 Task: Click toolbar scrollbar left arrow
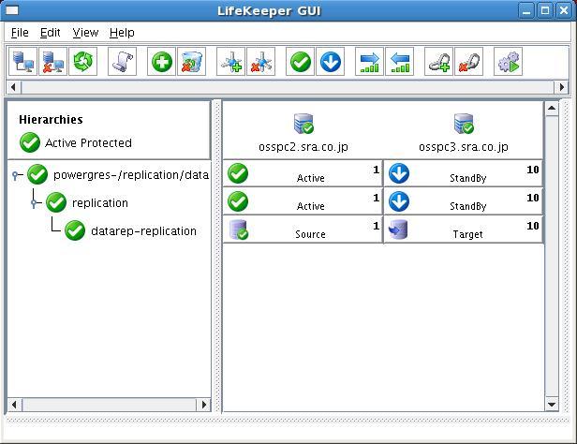pos(14,87)
